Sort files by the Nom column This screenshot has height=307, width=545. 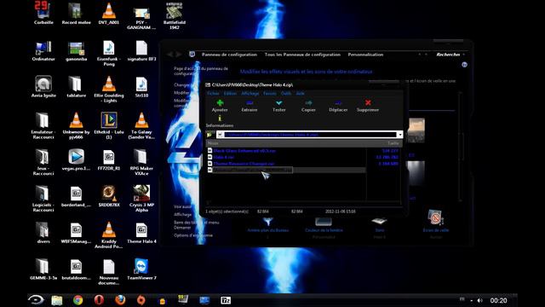click(x=213, y=143)
